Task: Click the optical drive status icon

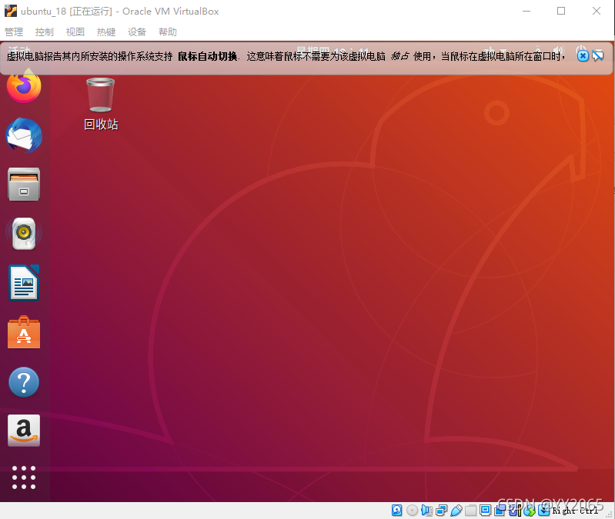Action: pos(413,511)
